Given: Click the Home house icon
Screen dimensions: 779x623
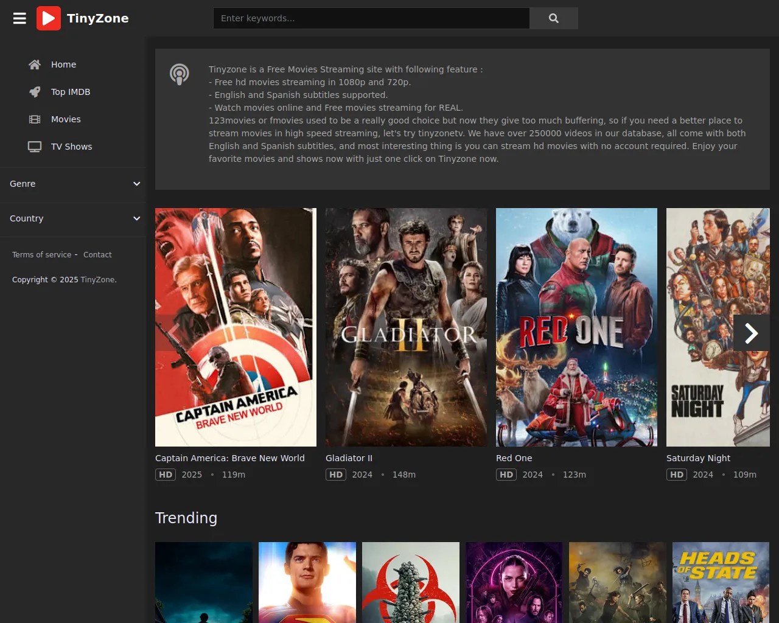Looking at the screenshot, I should pos(35,64).
